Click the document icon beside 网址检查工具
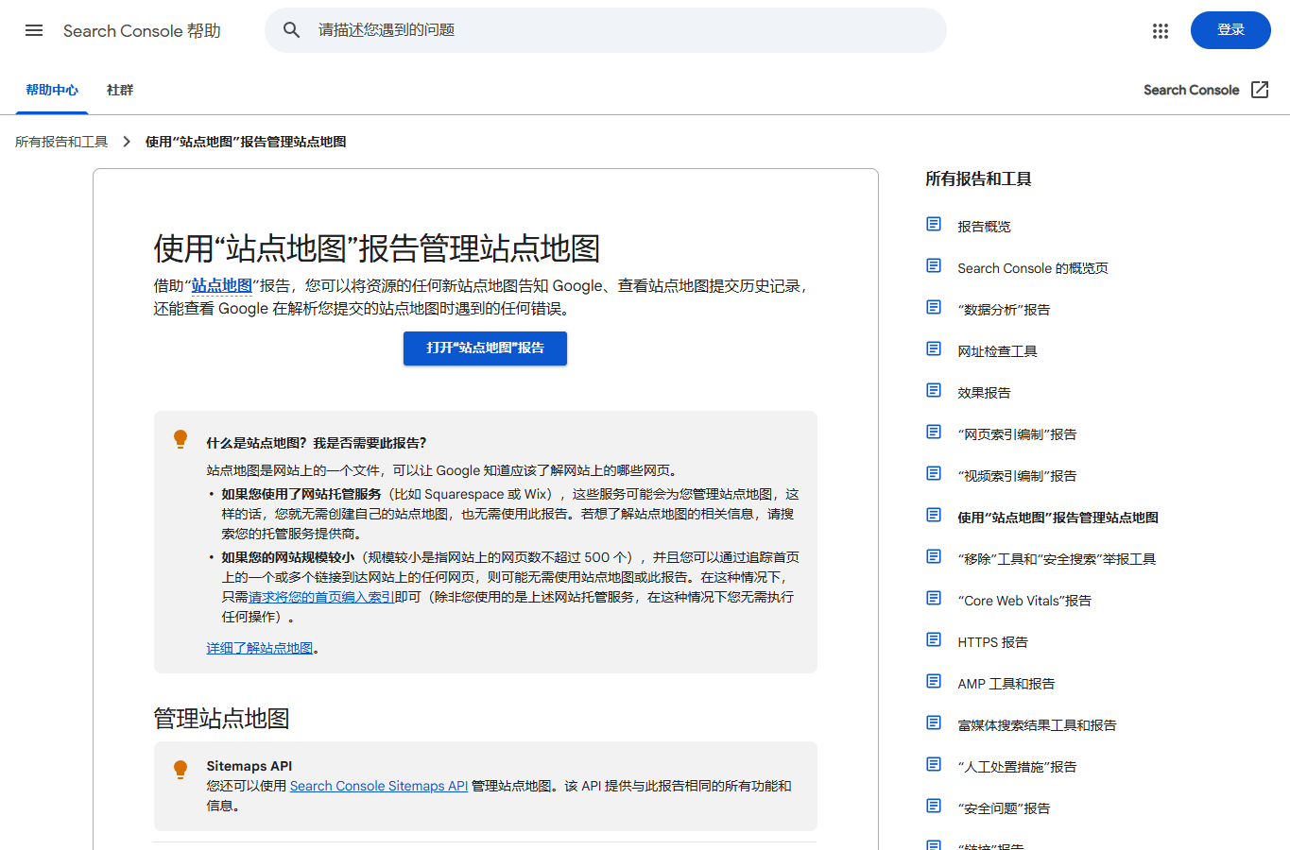Viewport: 1290px width, 850px height. (x=934, y=348)
